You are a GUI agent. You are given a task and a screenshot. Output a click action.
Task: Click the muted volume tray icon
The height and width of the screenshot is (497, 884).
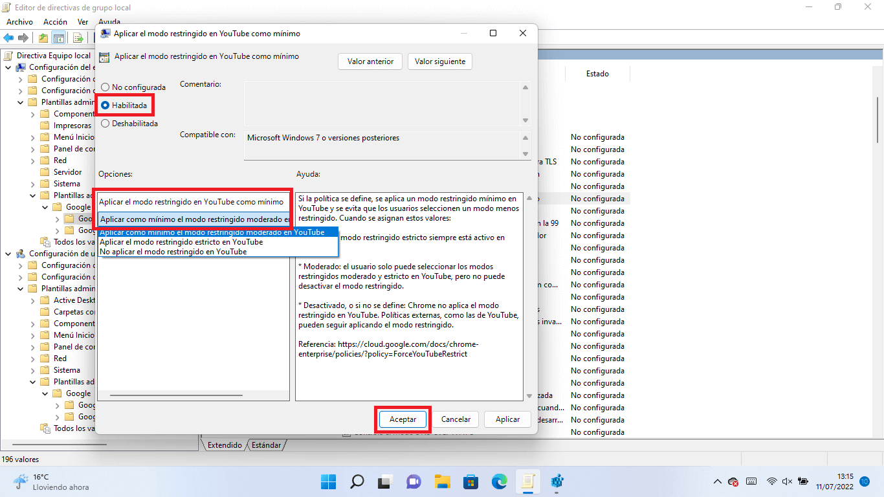[787, 481]
